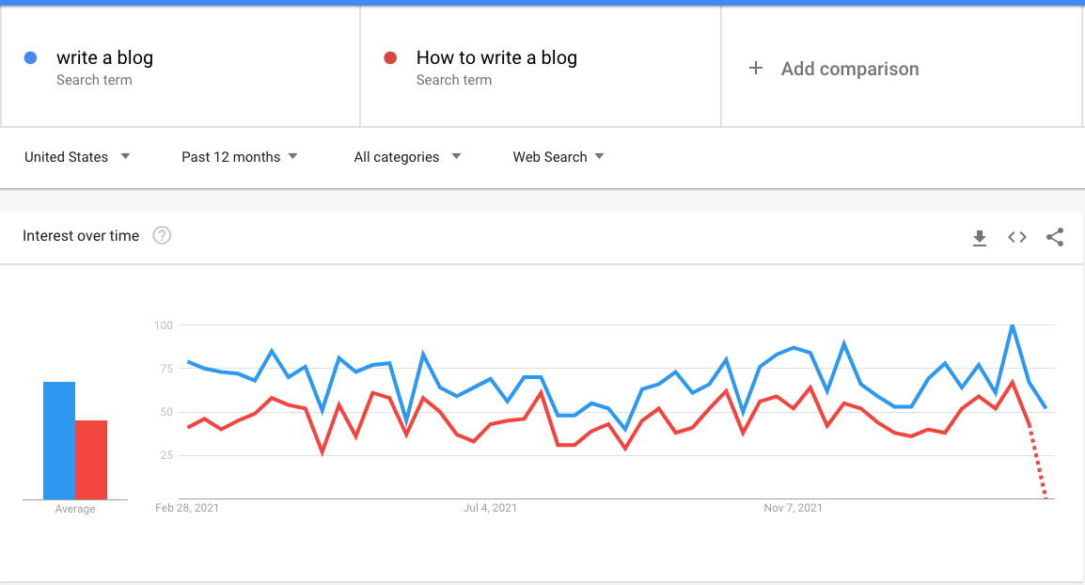The width and height of the screenshot is (1085, 585).
Task: Click the embed code icon
Action: 1017,237
